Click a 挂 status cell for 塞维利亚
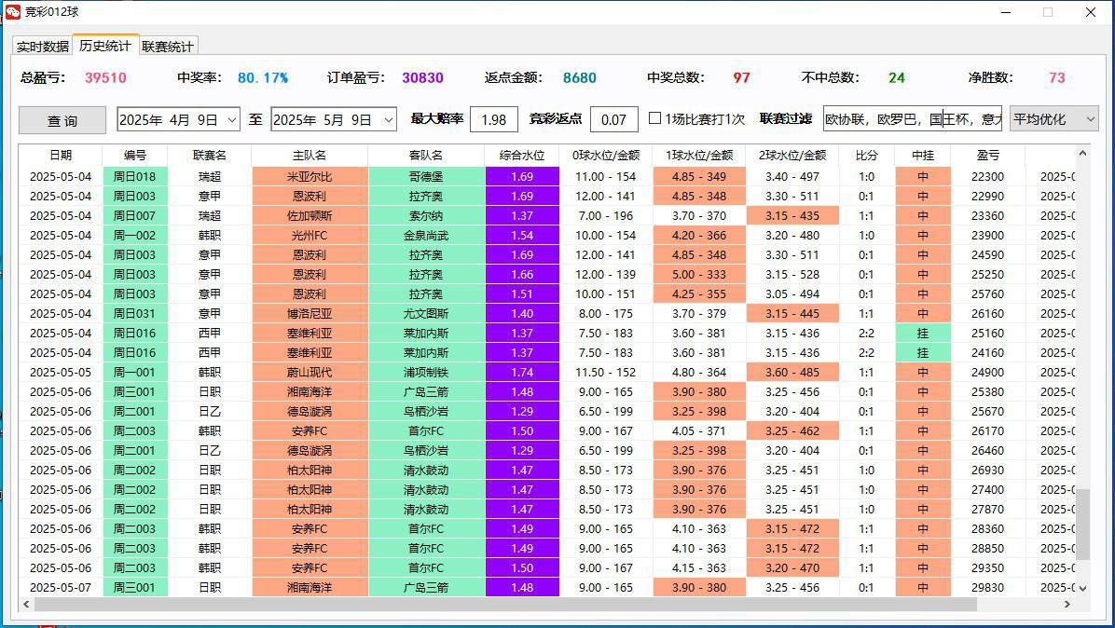 point(921,333)
